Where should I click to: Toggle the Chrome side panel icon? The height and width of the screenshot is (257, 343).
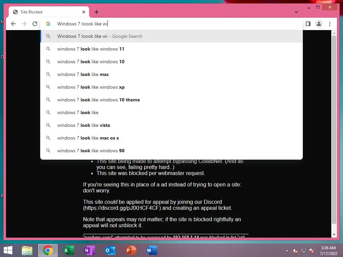point(308,24)
